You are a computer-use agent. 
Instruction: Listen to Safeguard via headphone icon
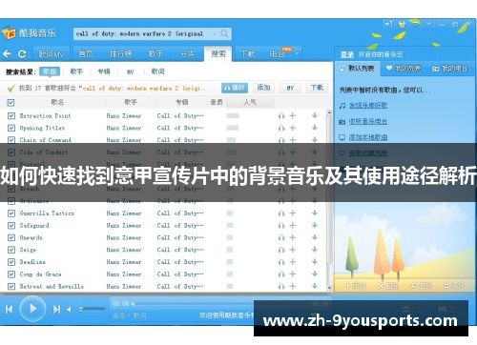(x=281, y=226)
